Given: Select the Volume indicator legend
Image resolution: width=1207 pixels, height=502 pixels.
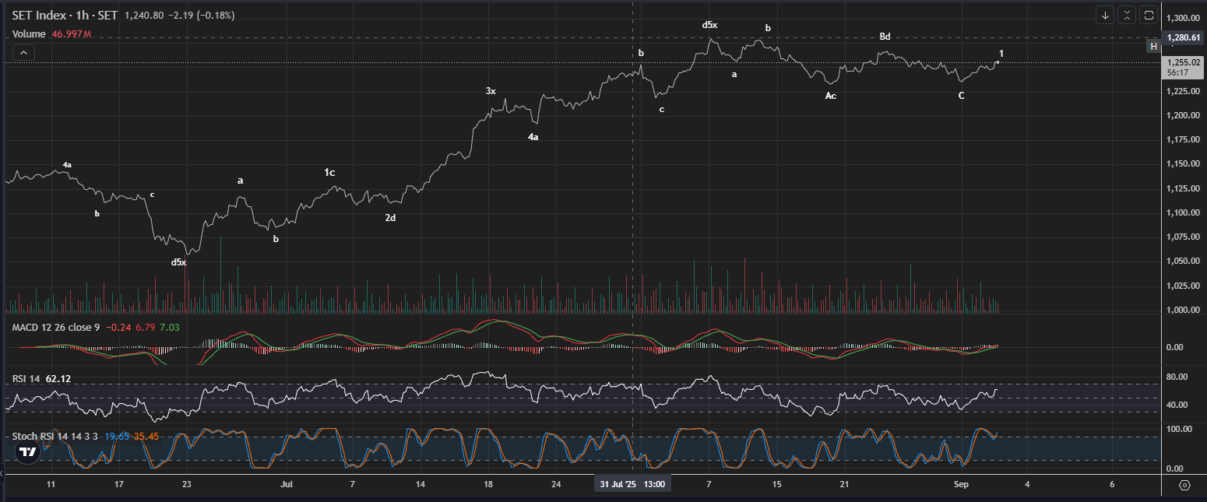Looking at the screenshot, I should click(x=29, y=34).
